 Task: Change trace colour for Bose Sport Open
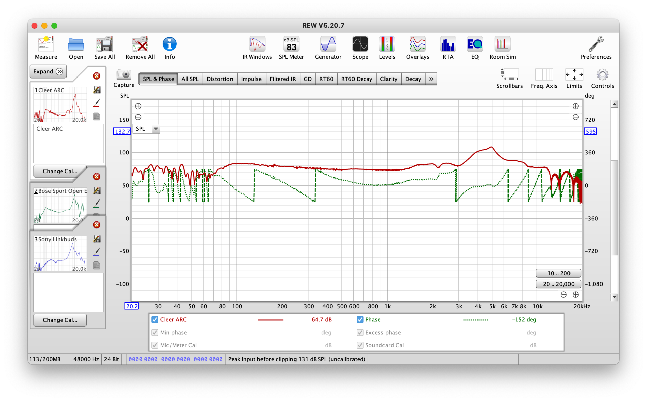point(97,204)
